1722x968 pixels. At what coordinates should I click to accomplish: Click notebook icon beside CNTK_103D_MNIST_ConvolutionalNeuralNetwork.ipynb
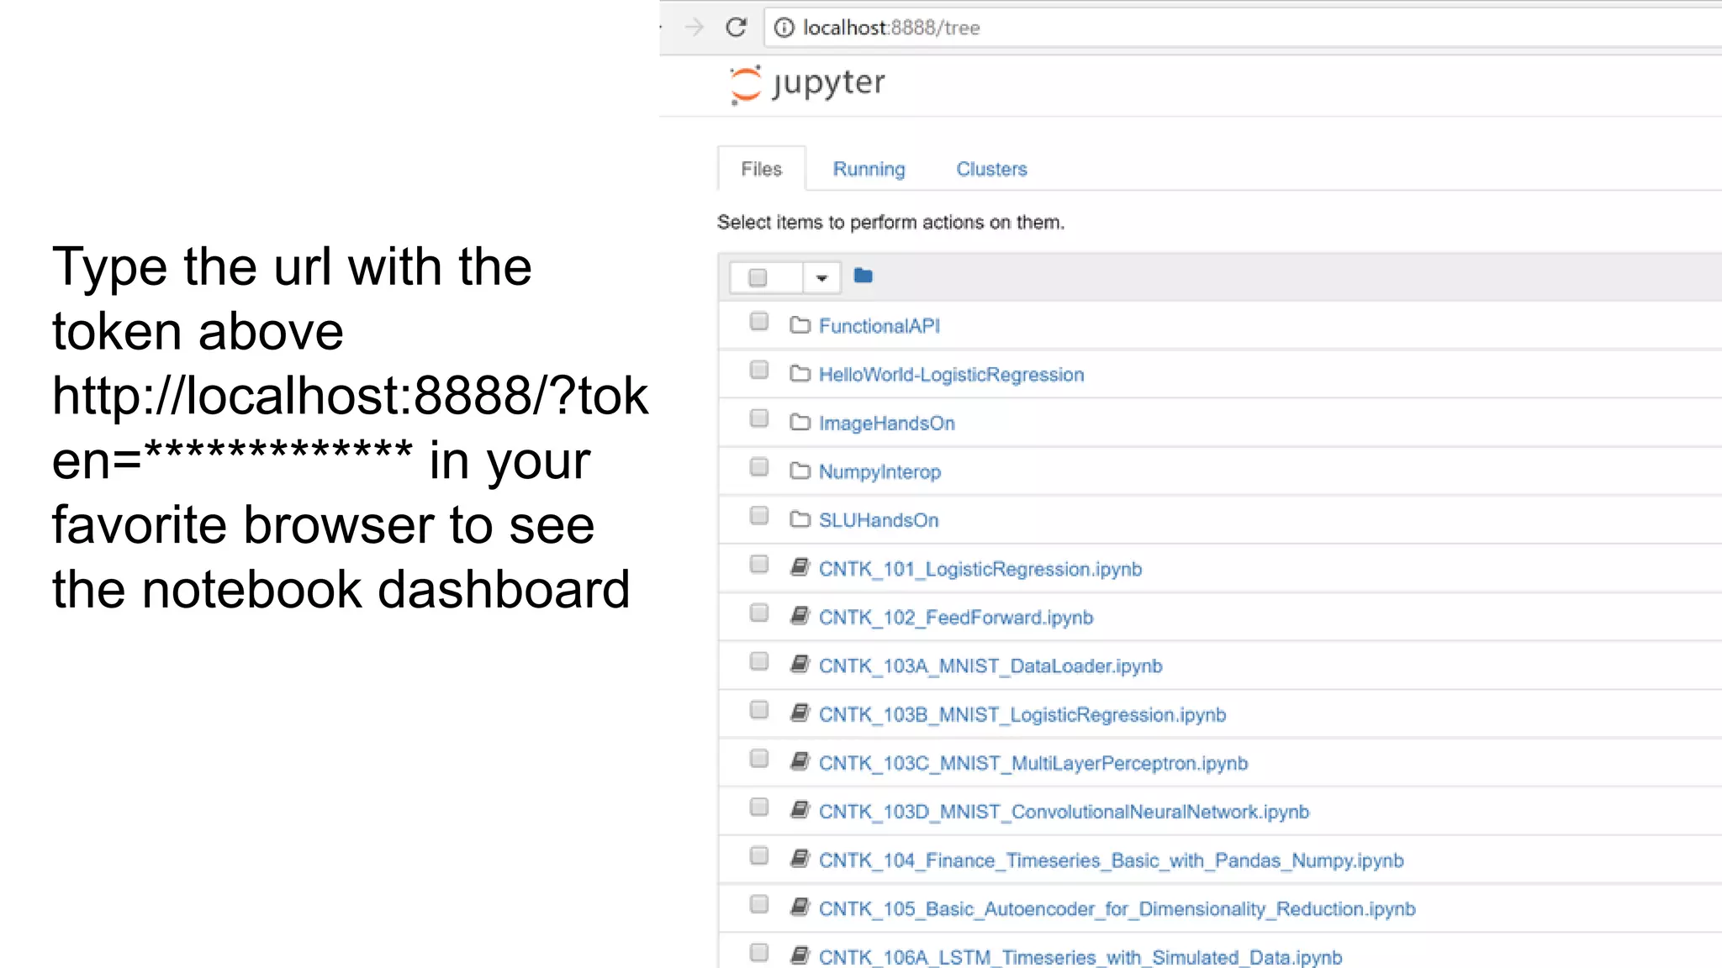[800, 810]
